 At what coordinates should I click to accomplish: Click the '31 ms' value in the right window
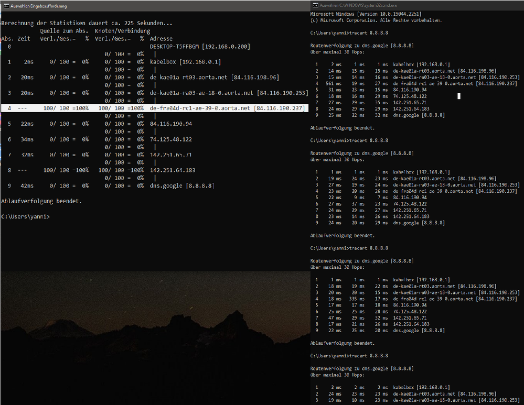pos(335,90)
